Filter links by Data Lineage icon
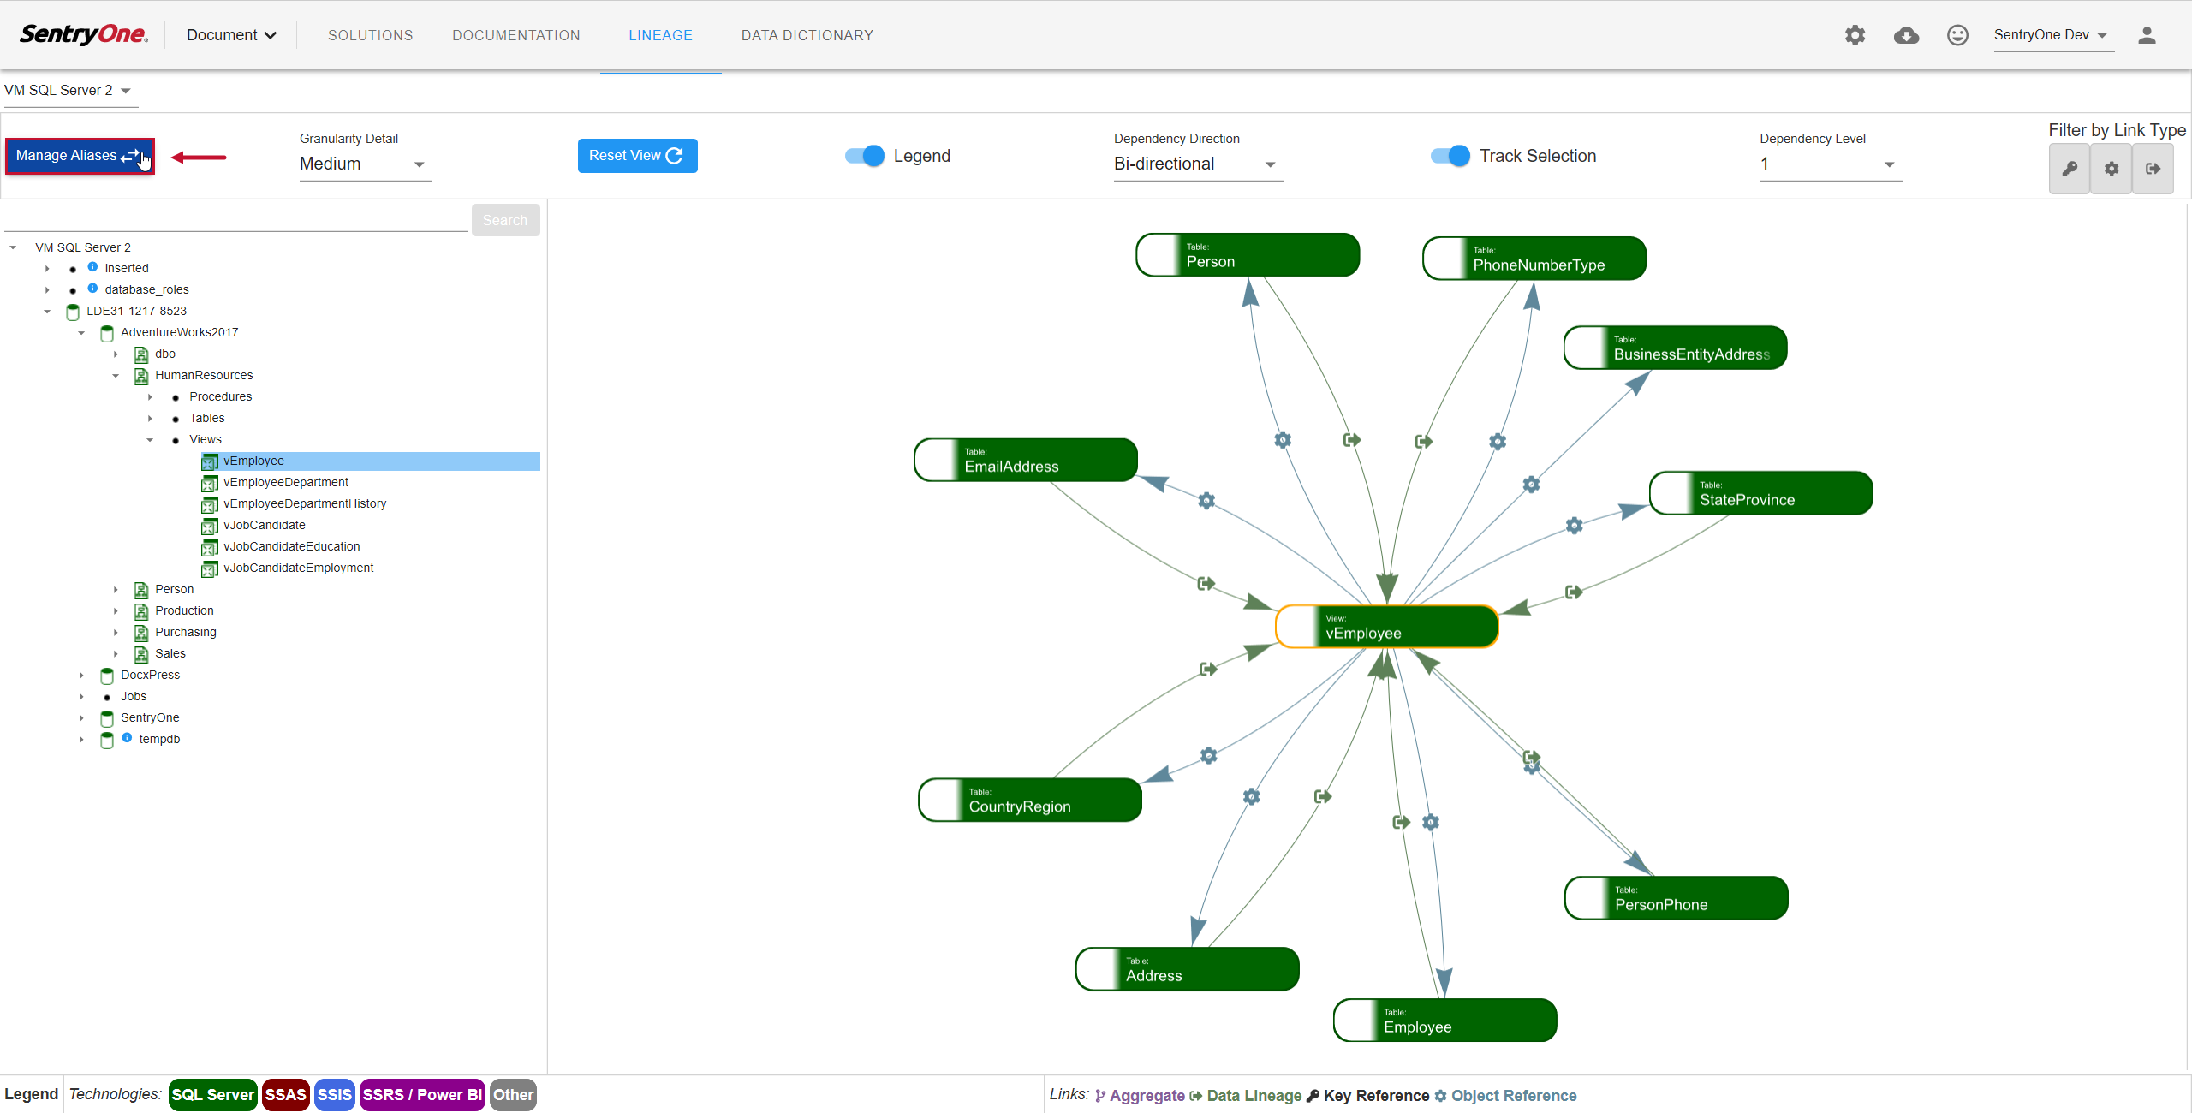2192x1113 pixels. pos(2153,169)
